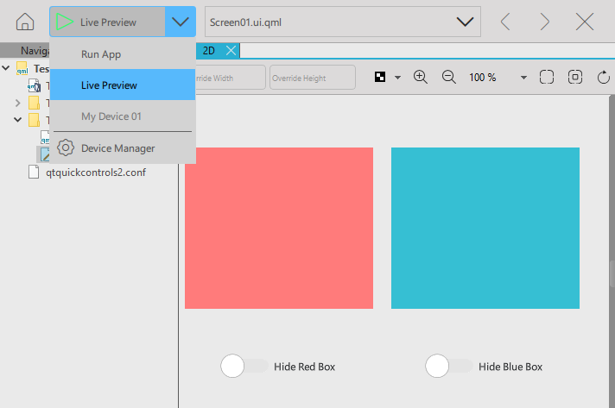615x408 pixels.
Task: Open the canvas background color swatch
Action: point(380,77)
